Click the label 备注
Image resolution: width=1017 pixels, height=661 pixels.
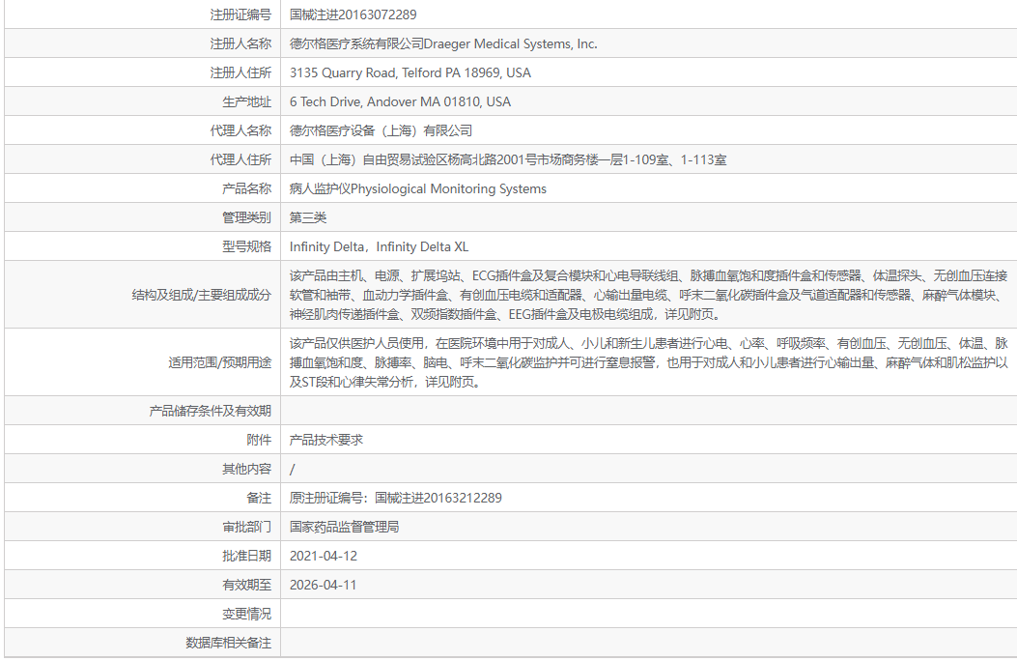coord(259,498)
